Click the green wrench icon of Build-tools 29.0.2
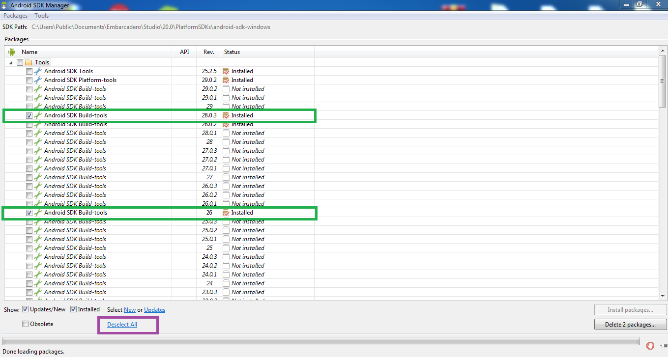The image size is (668, 357). pos(38,89)
